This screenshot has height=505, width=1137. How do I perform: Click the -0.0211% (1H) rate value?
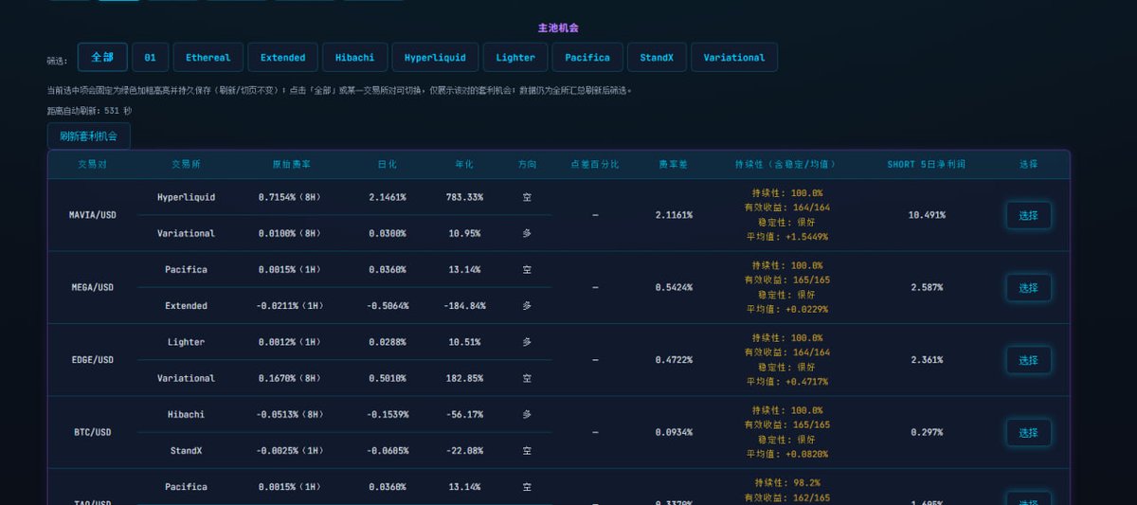(x=291, y=306)
